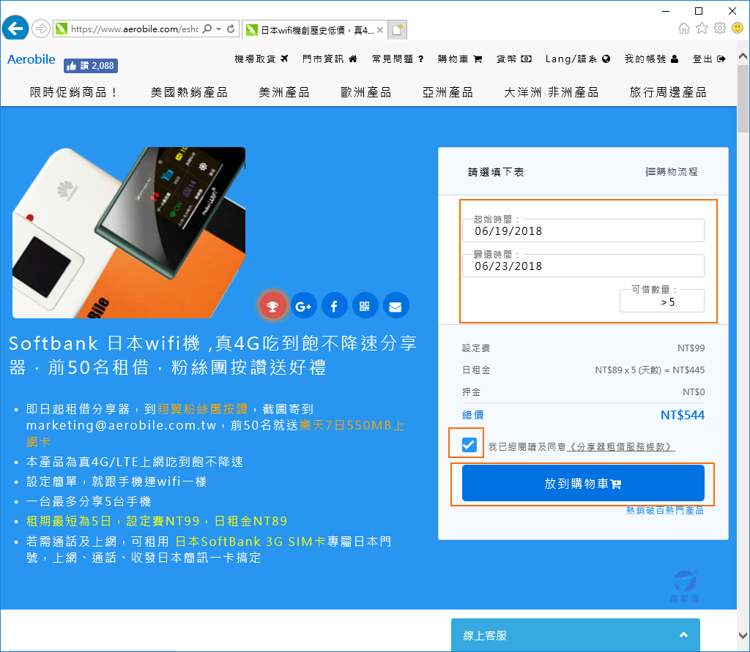This screenshot has width=750, height=652.
Task: Click the vertical scrollbar thumb
Action: (743, 98)
